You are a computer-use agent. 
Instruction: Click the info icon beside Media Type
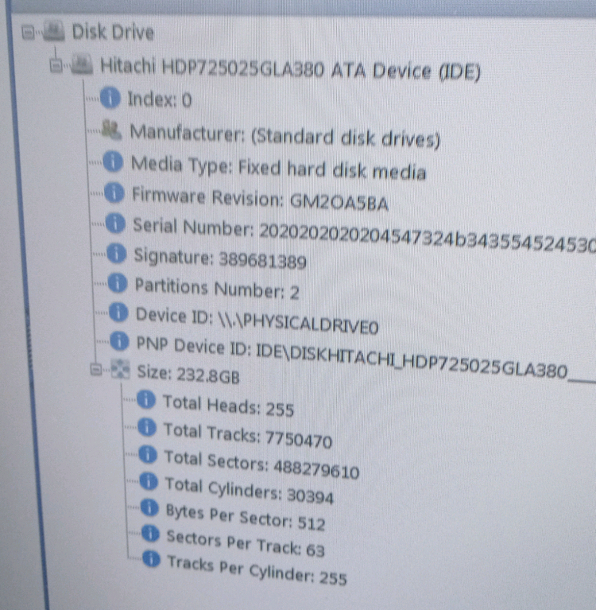114,164
